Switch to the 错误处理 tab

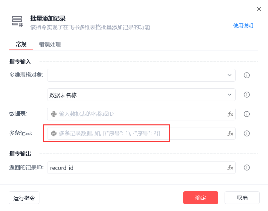coord(50,44)
